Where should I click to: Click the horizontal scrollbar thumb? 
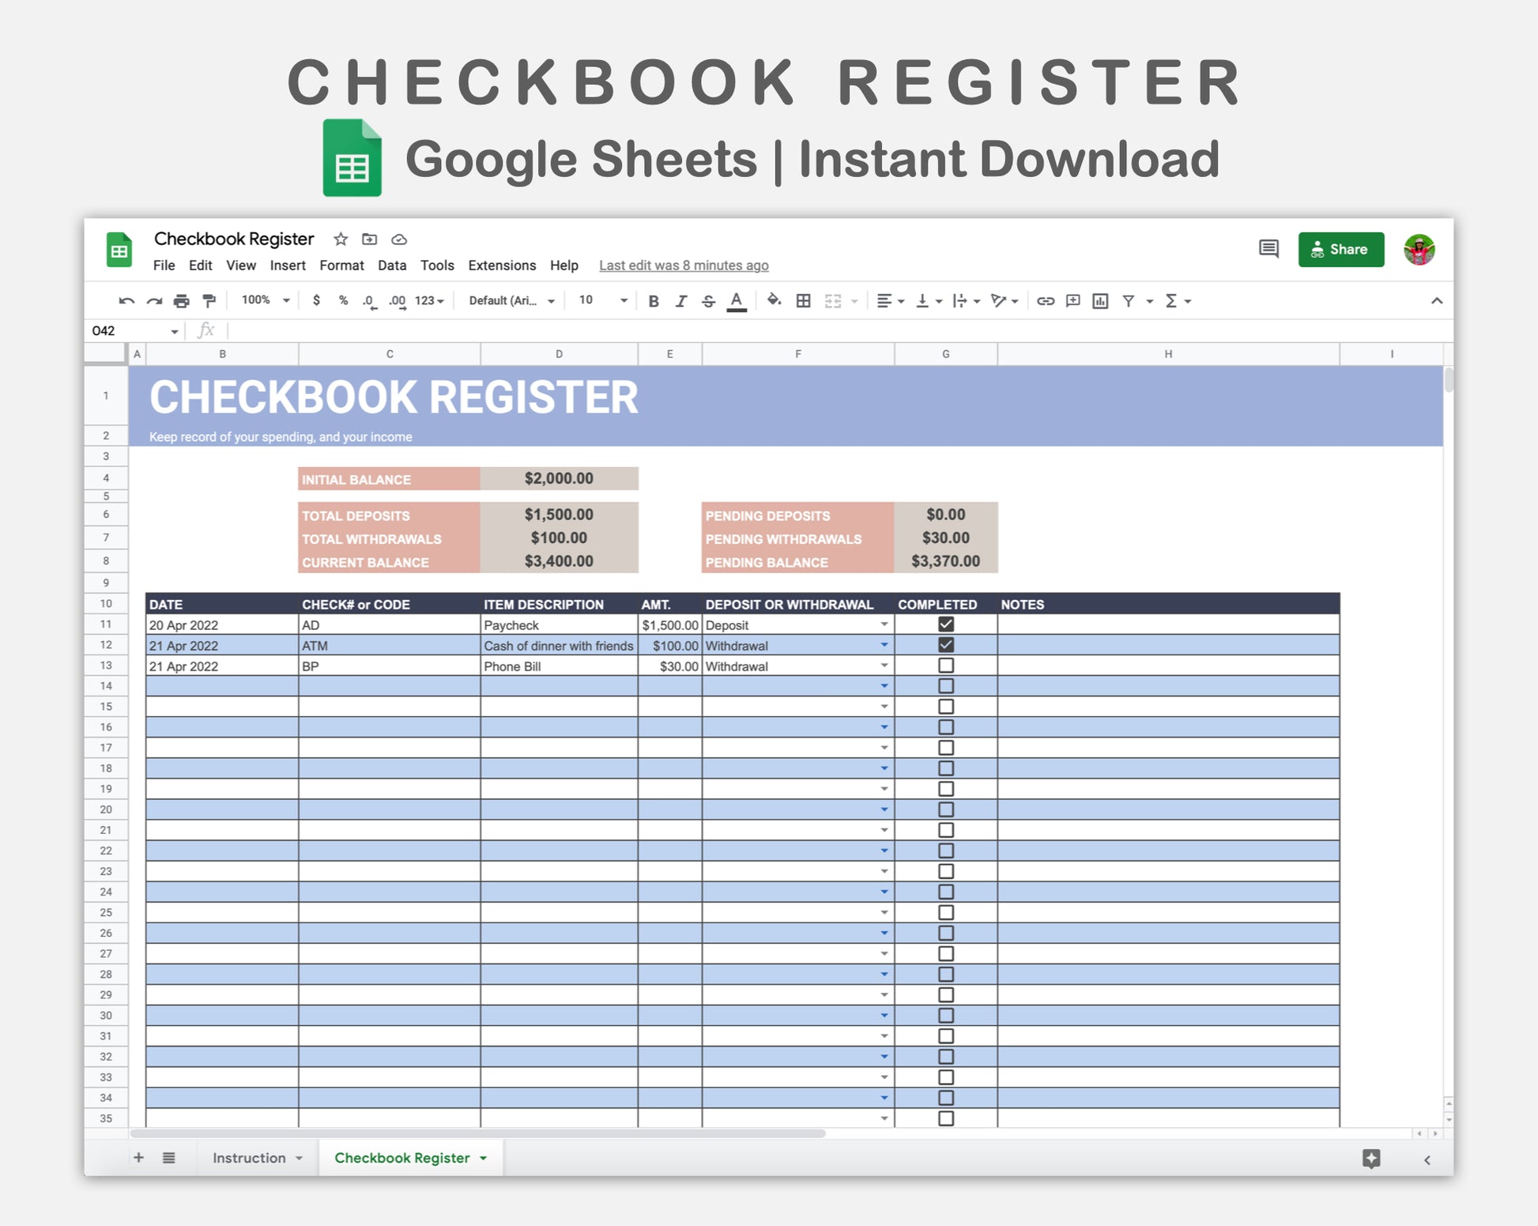click(x=478, y=1133)
